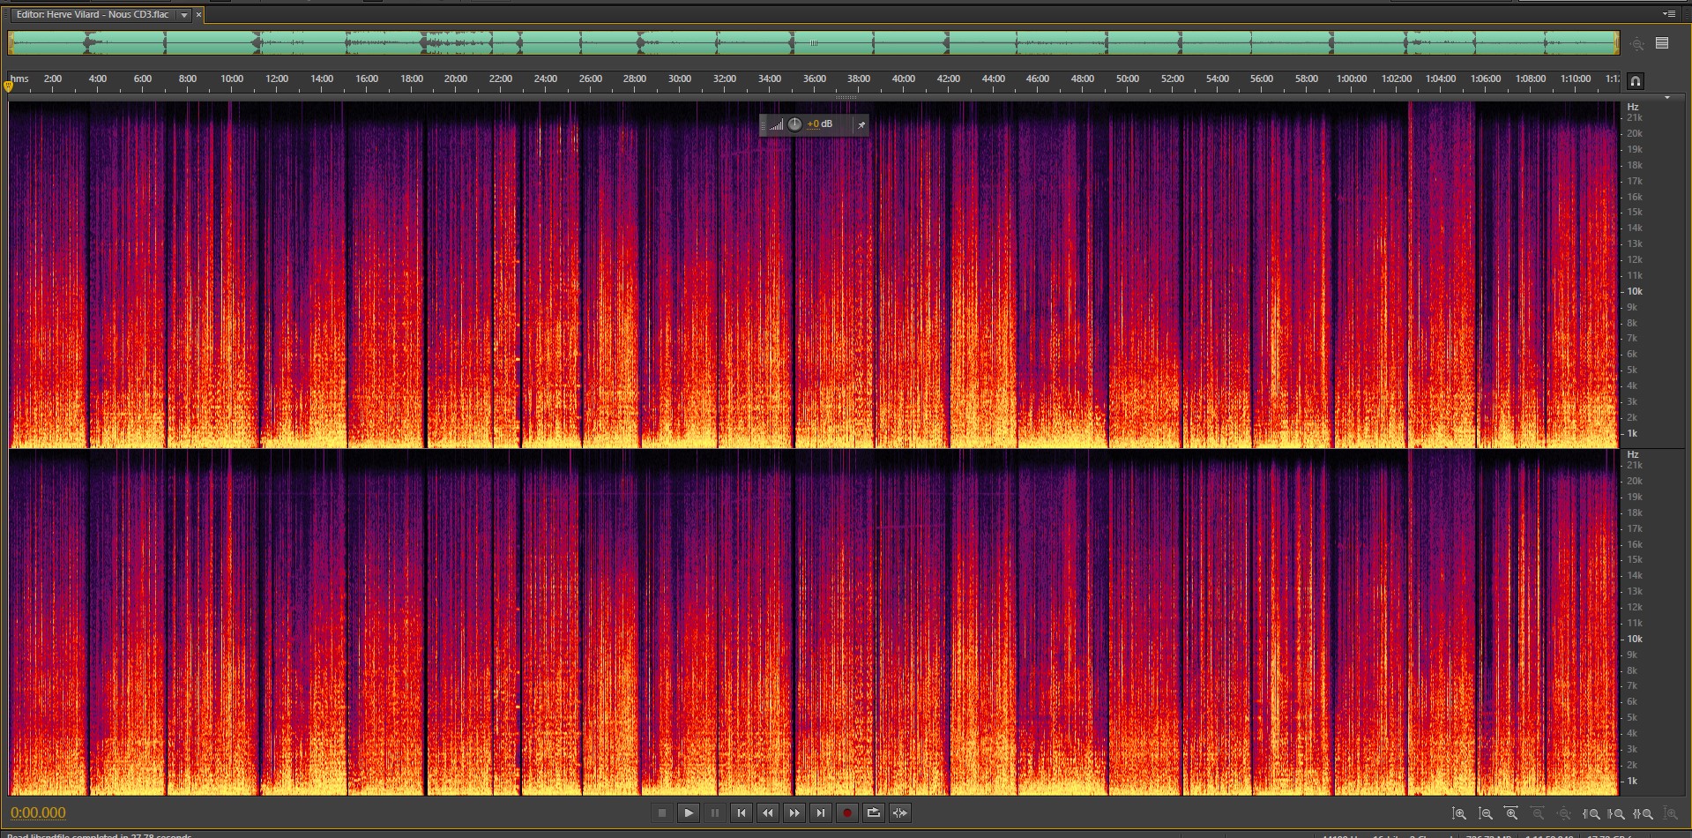Click the 0:00.000 timecode display

(38, 813)
